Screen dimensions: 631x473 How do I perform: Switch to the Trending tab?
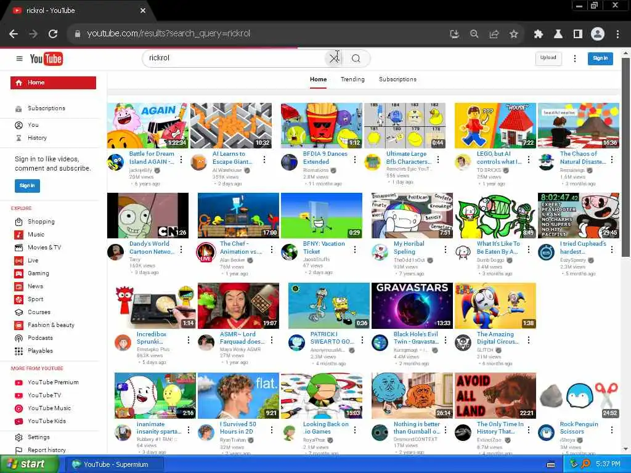click(x=352, y=79)
